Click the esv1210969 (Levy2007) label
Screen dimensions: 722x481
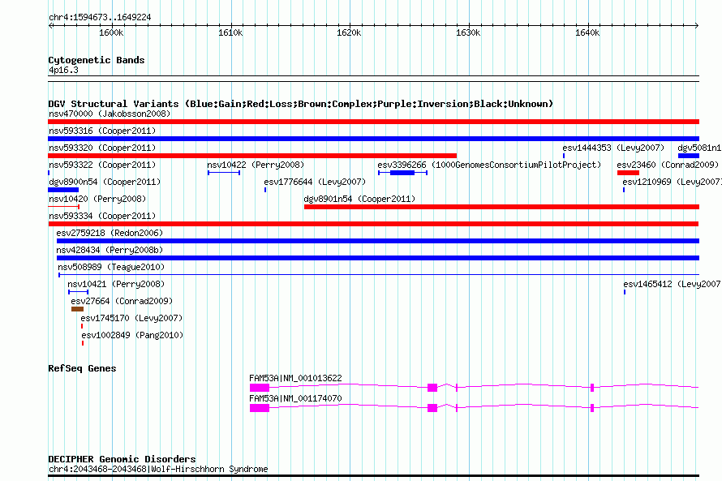673,182
